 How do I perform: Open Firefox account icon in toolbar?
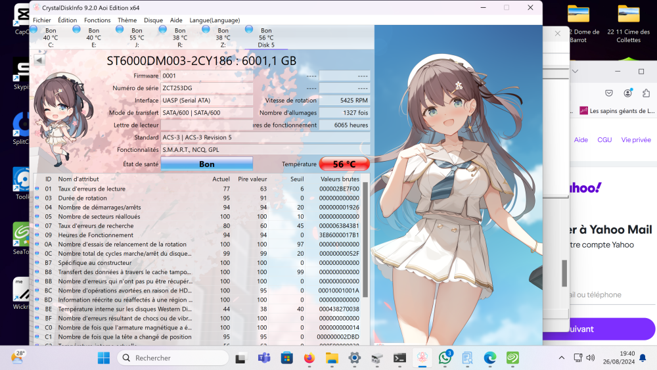pyautogui.click(x=627, y=93)
